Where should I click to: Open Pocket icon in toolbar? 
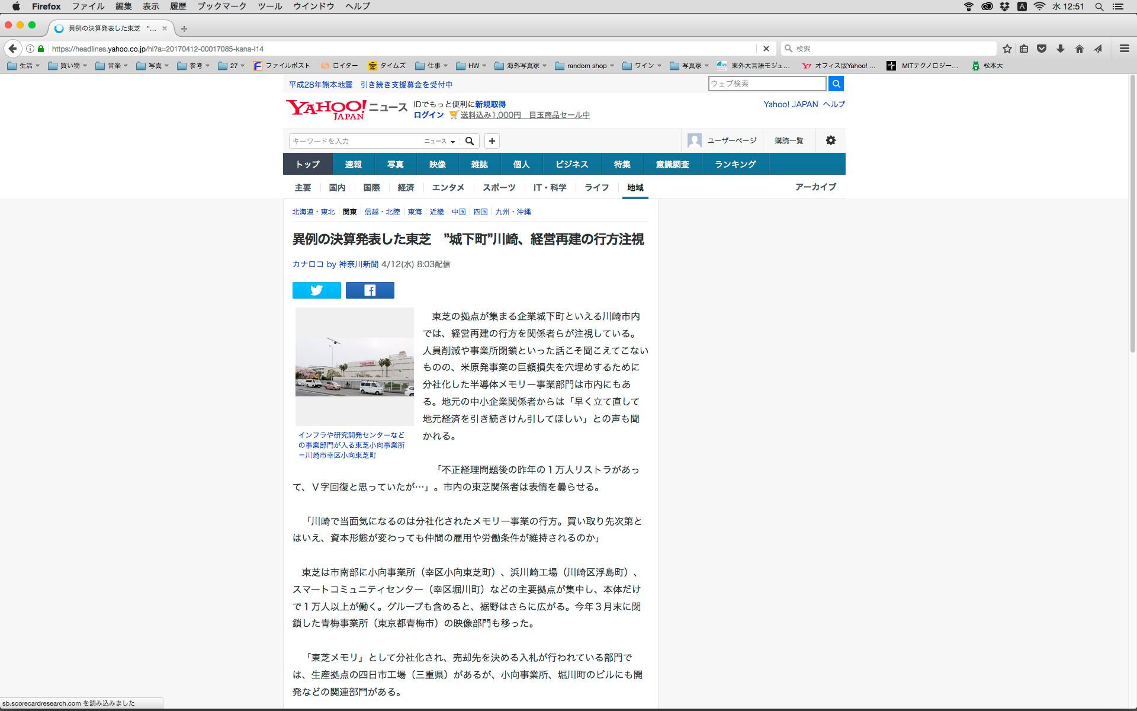(x=1042, y=49)
